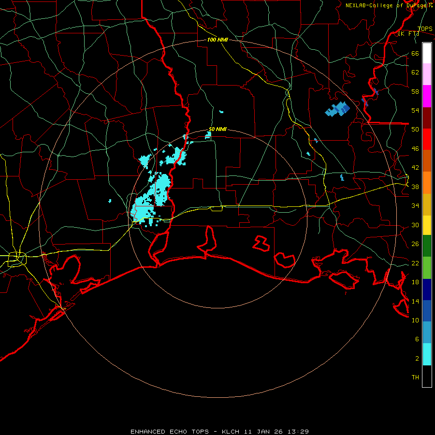
Task: Click the Enhanced Echo Tops KLCH caption
Action: point(219,432)
